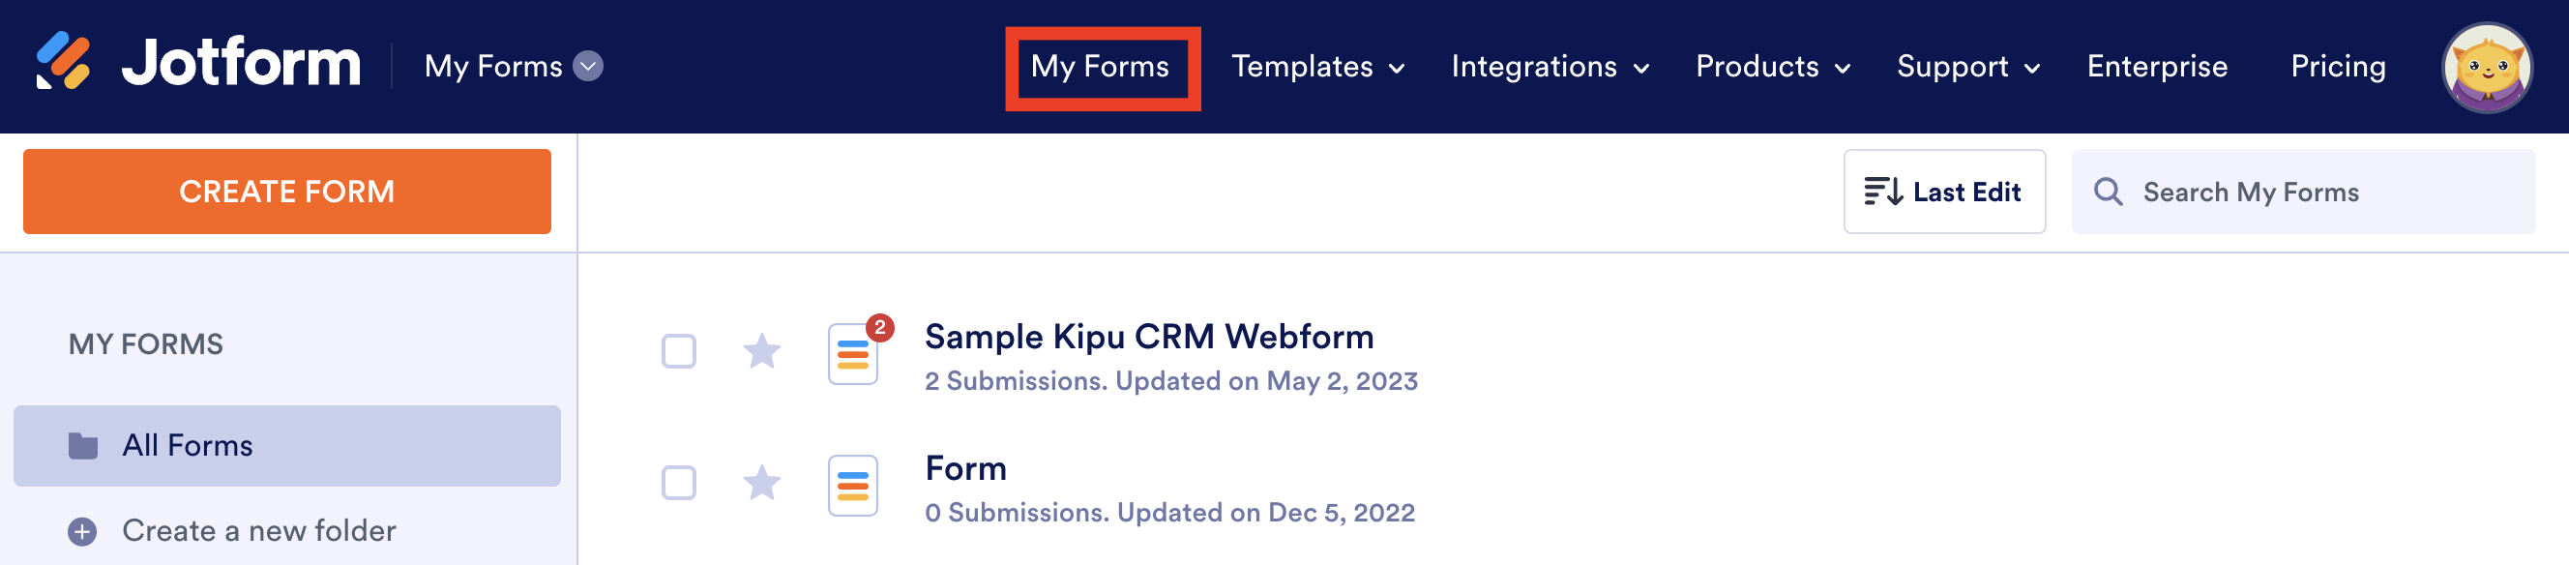Image resolution: width=2569 pixels, height=565 pixels.
Task: Click the Search My Forms magnifier icon
Action: tap(2111, 192)
